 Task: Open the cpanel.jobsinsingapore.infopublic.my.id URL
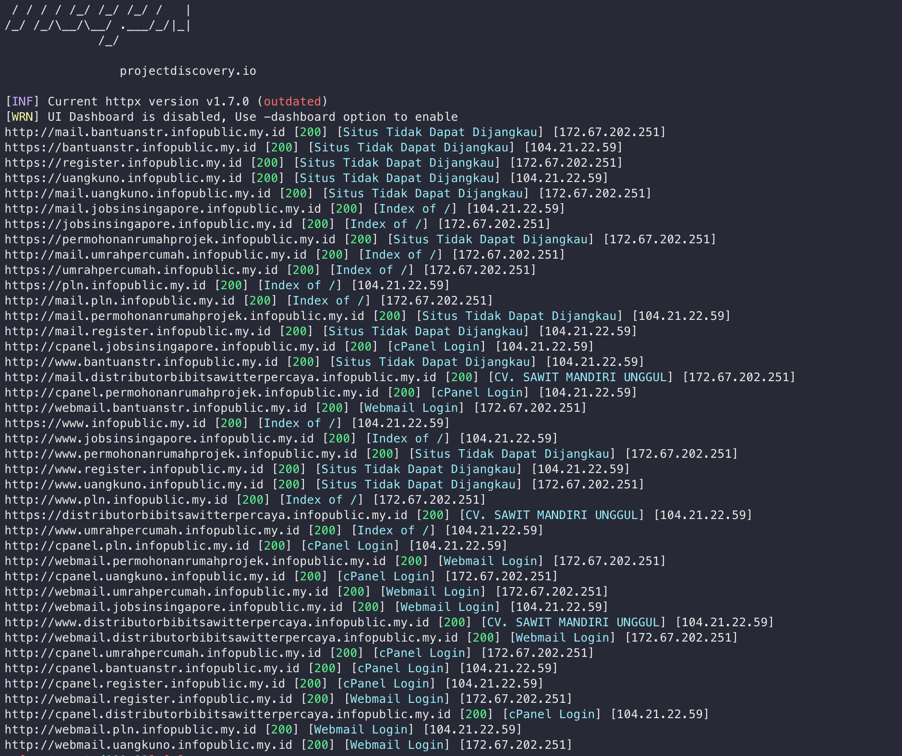point(170,347)
